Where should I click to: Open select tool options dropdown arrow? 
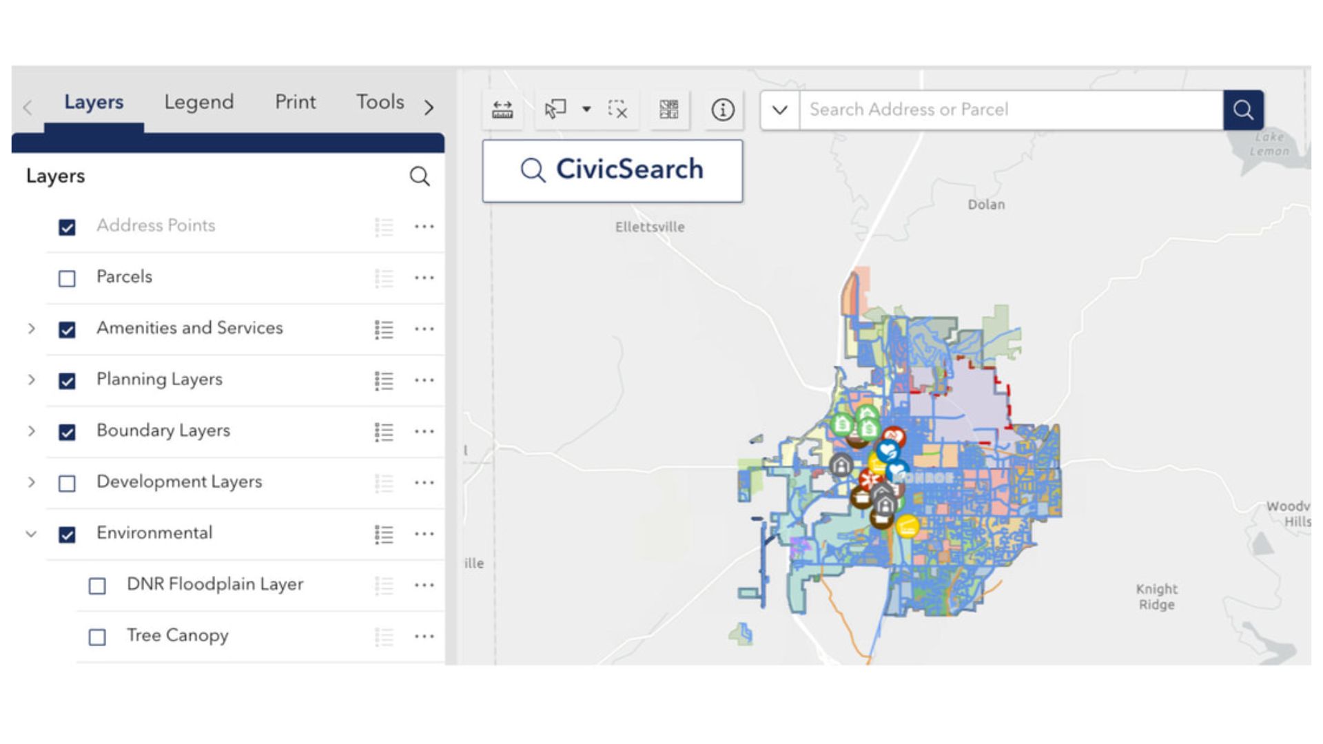point(586,109)
